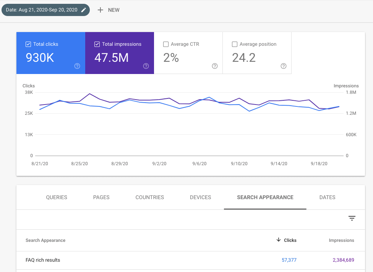The image size is (373, 272).
Task: Click the help icon on Total clicks card
Action: click(77, 66)
